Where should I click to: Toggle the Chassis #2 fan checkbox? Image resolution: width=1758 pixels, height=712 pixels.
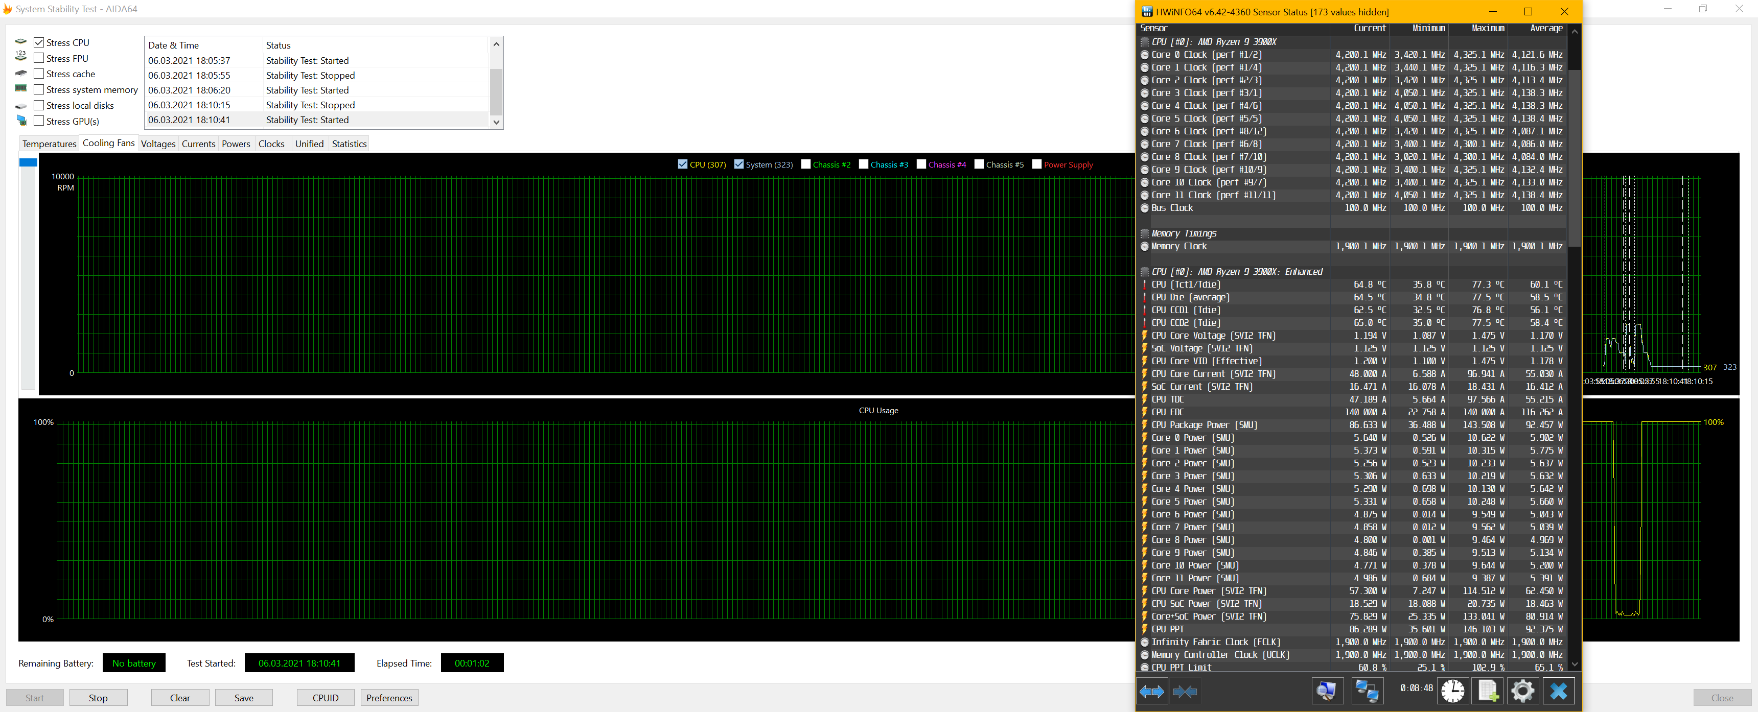806,164
